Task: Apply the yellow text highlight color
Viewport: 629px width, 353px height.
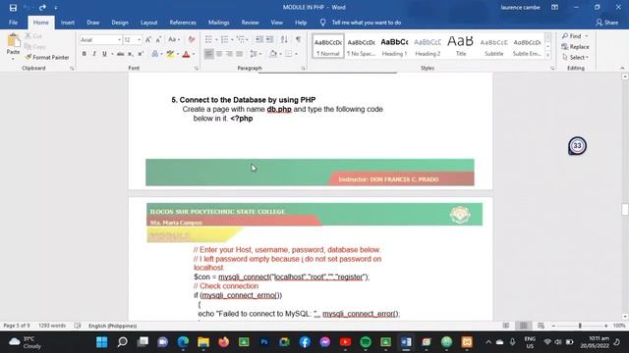Action: tap(170, 54)
